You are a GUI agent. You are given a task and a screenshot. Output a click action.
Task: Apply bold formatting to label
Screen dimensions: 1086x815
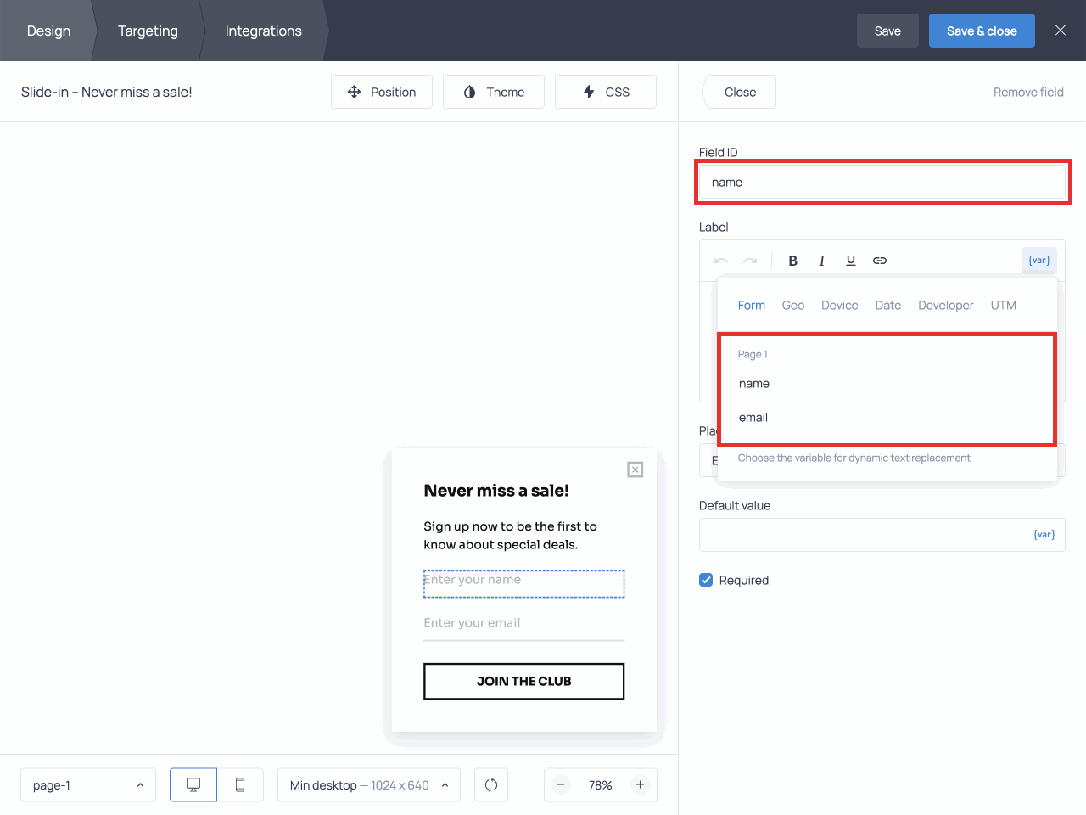[792, 261]
